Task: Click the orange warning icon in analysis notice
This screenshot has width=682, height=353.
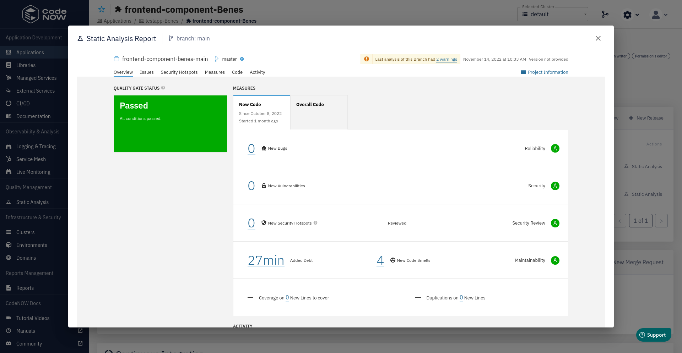Action: (367, 59)
